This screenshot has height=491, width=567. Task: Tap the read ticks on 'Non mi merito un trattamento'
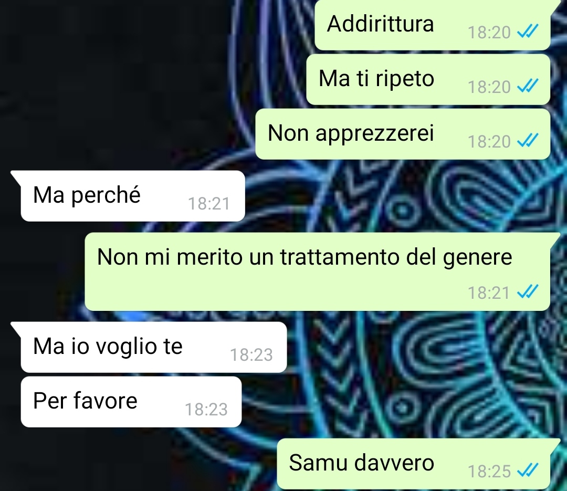[528, 291]
